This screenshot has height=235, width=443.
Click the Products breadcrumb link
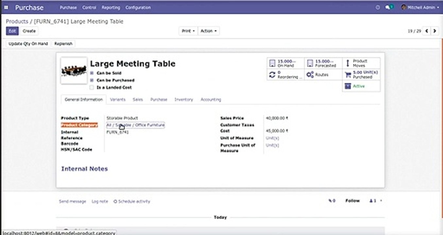pyautogui.click(x=17, y=22)
